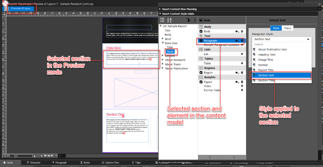Collapse the UG Sample Report tree node

[160, 26]
